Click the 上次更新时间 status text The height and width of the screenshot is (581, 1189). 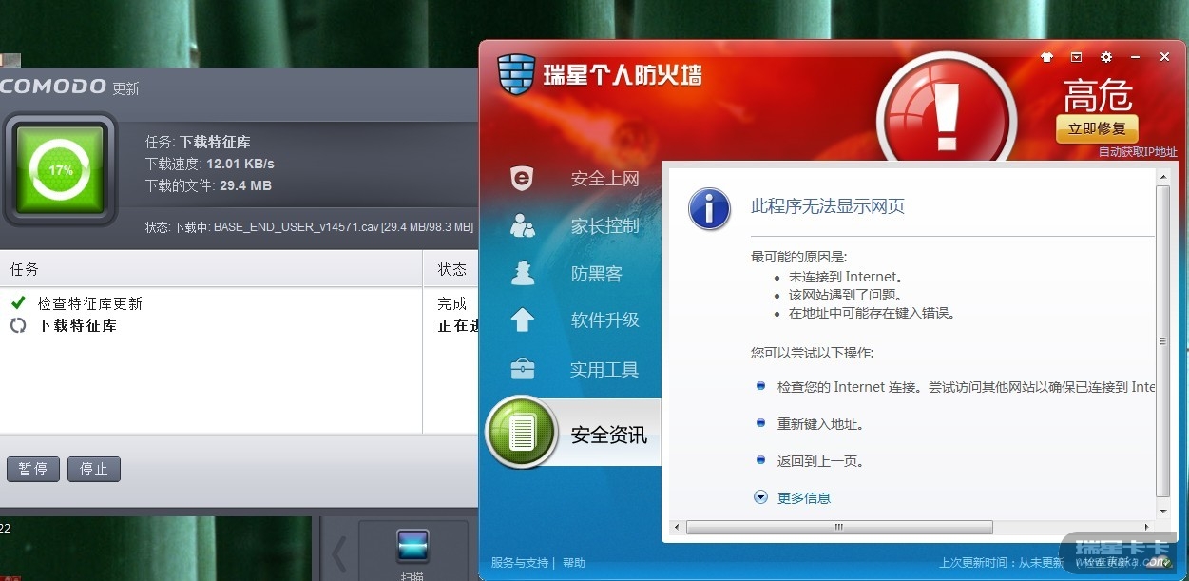(x=1000, y=563)
